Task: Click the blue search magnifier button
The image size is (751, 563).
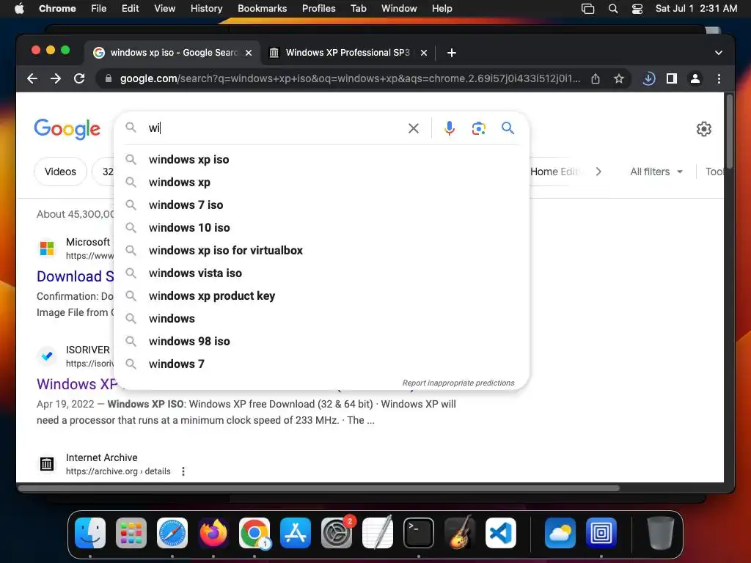Action: [508, 128]
